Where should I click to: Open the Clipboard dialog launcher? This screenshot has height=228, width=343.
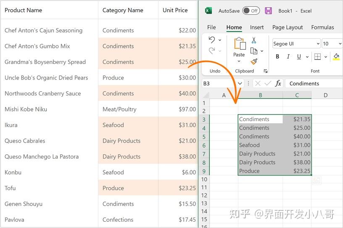pos(266,71)
